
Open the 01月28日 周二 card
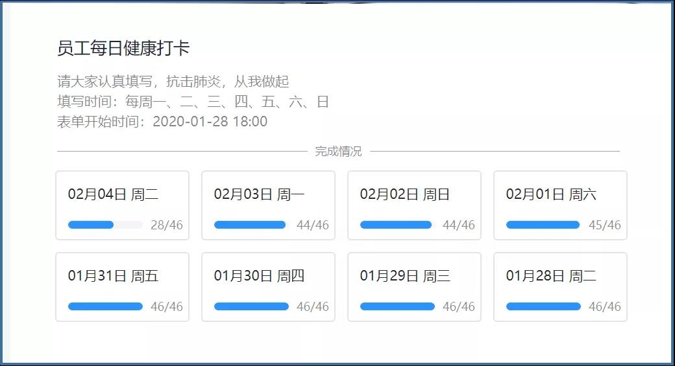(560, 287)
